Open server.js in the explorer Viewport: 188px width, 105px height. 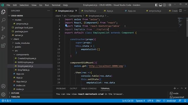point(19,35)
